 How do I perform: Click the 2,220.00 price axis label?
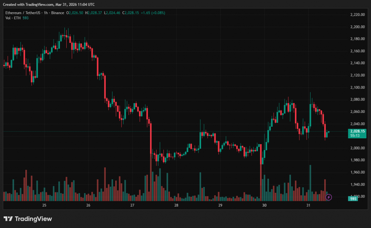click(357, 15)
